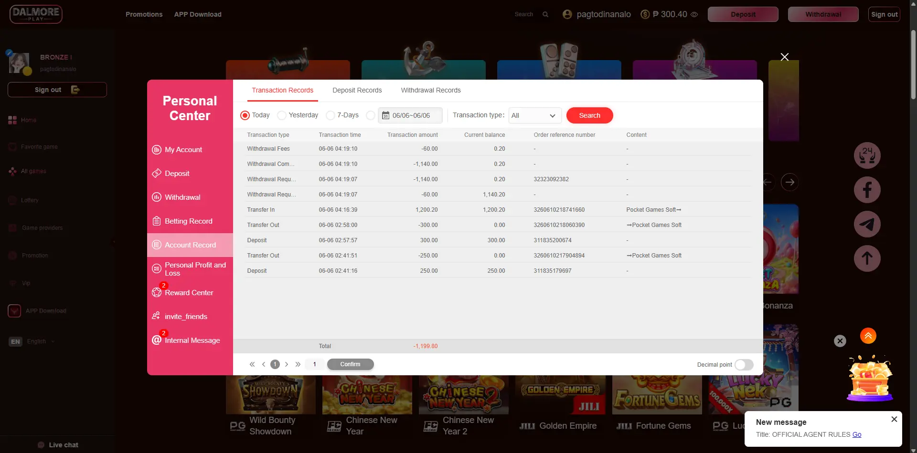
Task: Open the Facebook page icon
Action: [x=867, y=190]
